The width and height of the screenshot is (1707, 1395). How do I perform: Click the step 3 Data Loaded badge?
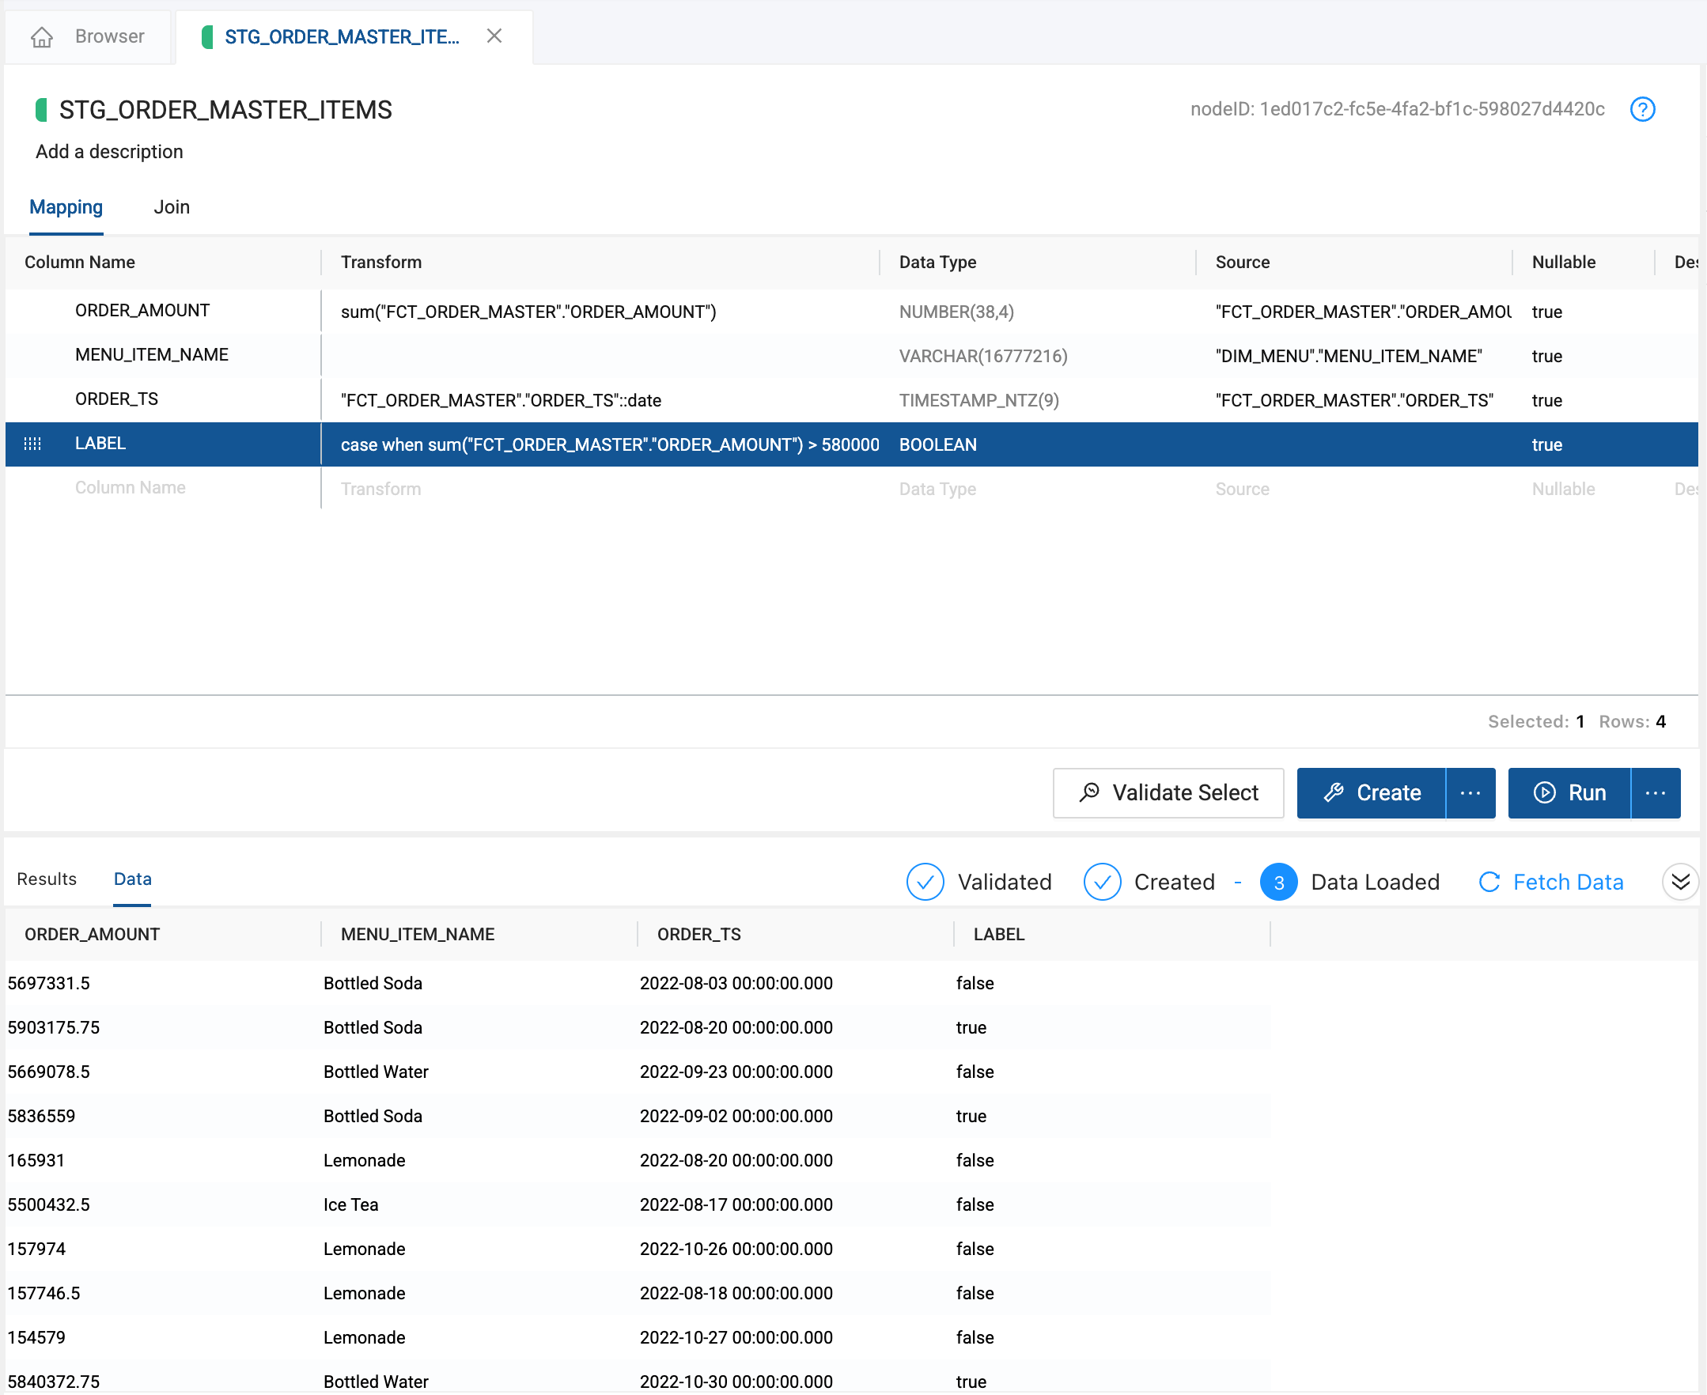(1278, 883)
